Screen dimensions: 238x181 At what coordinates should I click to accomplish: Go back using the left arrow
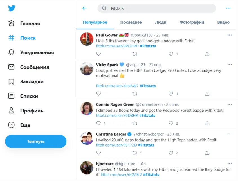[84, 8]
